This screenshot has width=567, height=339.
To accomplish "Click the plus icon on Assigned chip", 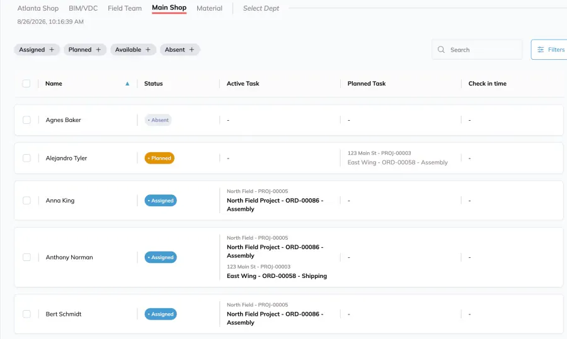I will (52, 50).
